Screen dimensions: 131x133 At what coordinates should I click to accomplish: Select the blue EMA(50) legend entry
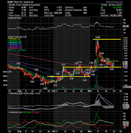click(x=15, y=45)
